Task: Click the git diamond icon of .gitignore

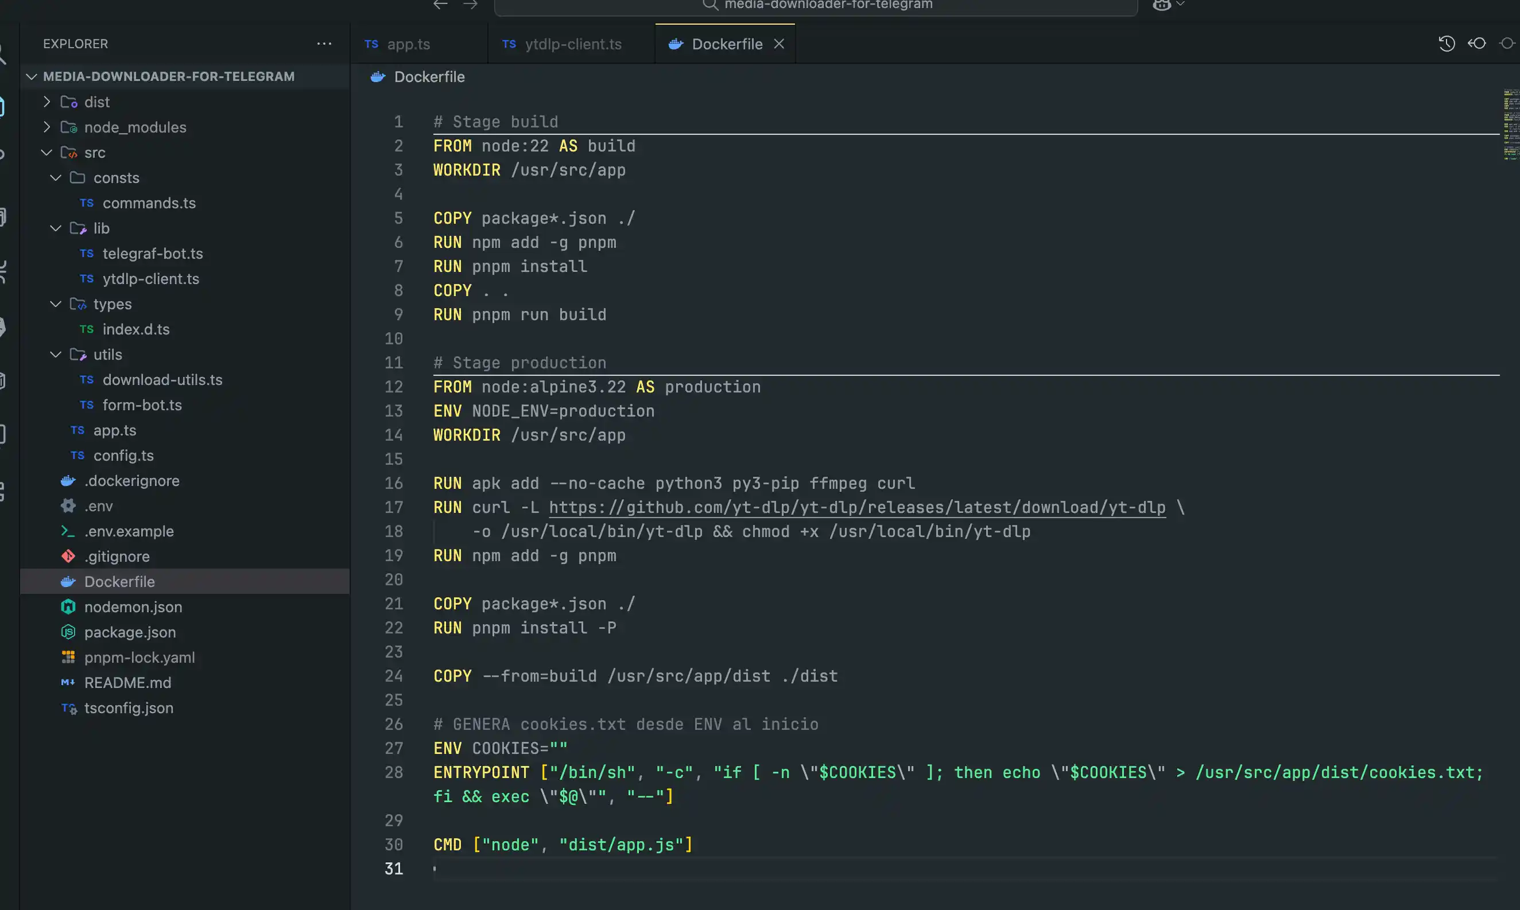Action: coord(68,556)
